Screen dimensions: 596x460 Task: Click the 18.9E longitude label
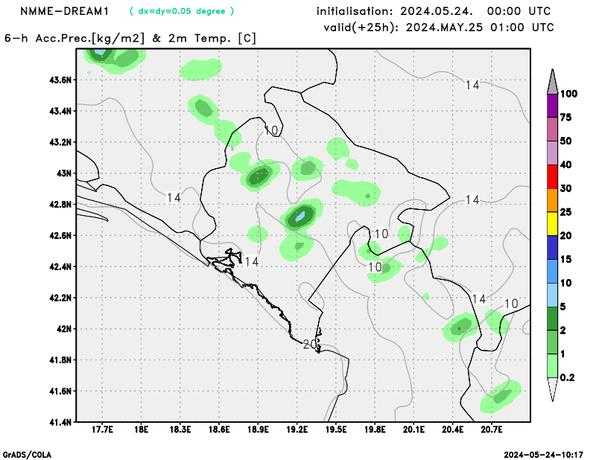pyautogui.click(x=258, y=429)
